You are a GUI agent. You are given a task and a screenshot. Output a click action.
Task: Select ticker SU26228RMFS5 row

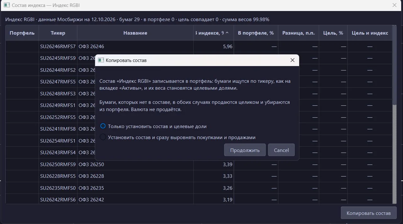(58, 176)
